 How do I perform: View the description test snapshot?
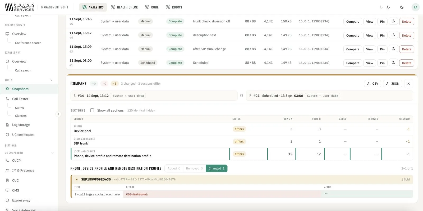[x=370, y=35]
